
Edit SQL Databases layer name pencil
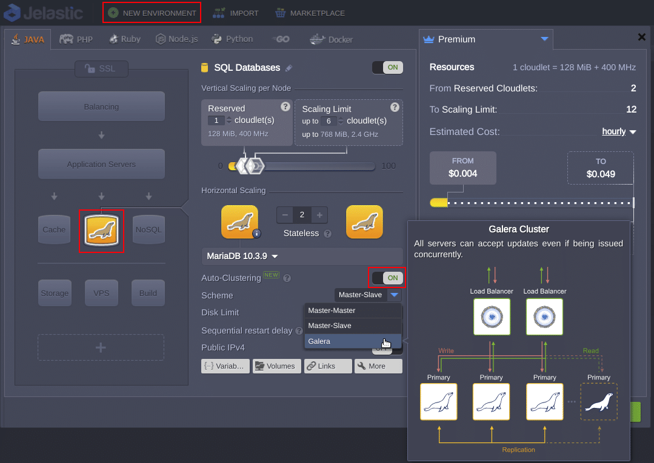tap(289, 68)
